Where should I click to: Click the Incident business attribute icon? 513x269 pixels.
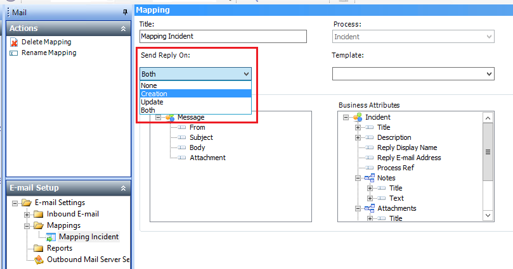click(358, 117)
